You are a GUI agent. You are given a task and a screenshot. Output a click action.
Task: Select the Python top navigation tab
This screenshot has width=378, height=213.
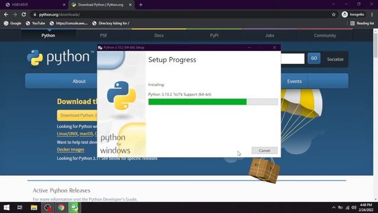coord(48,35)
